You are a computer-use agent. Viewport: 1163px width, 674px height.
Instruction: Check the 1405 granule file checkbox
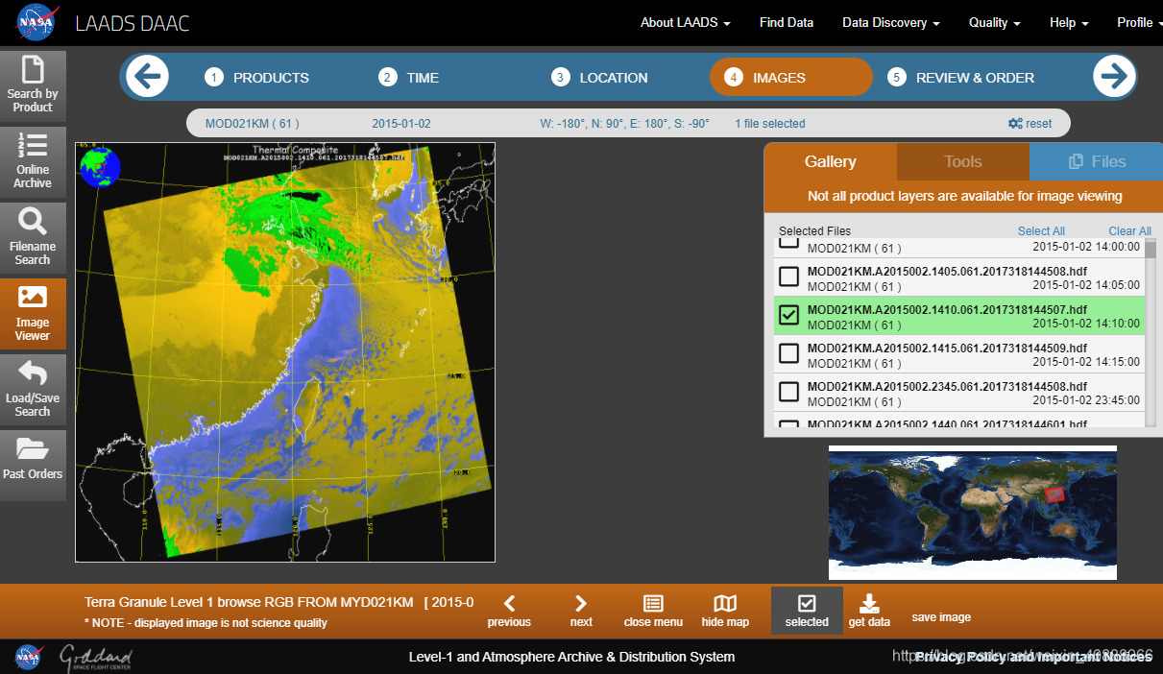coord(788,277)
